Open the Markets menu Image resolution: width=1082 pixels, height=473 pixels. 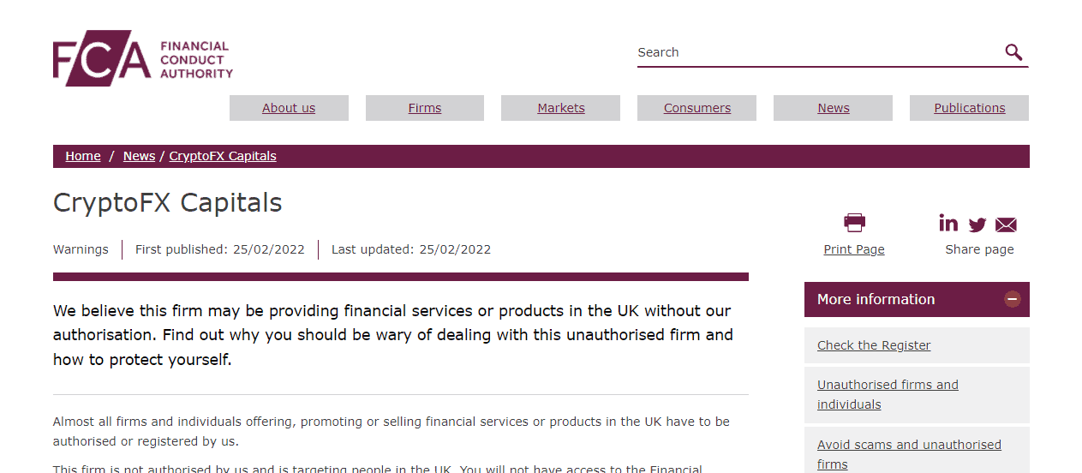tap(561, 108)
